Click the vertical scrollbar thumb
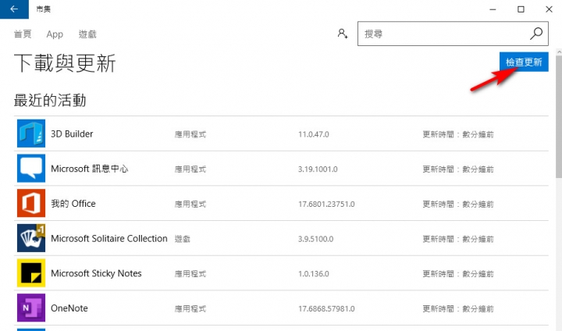Image resolution: width=562 pixels, height=331 pixels. 559,116
